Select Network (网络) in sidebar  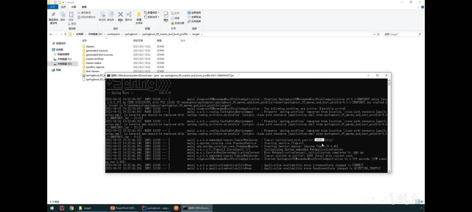(x=56, y=70)
